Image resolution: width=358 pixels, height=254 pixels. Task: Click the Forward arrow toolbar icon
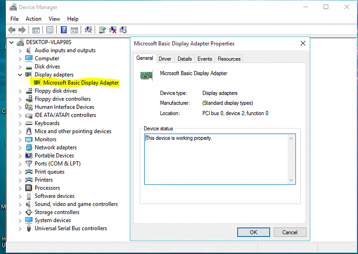click(22, 30)
